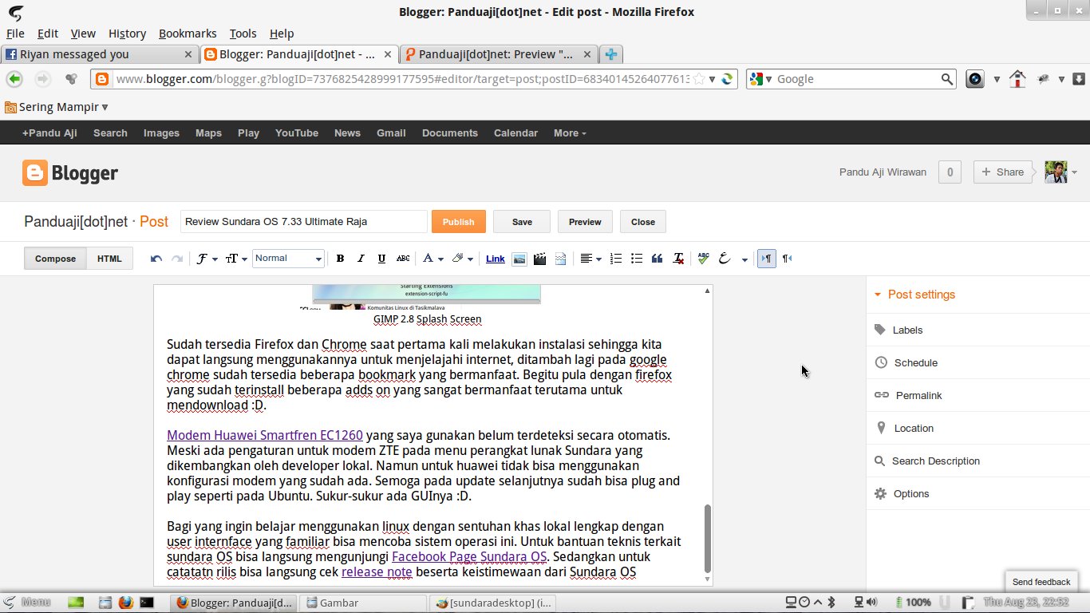1090x613 pixels.
Task: Open the text alignment dropdown
Action: pyautogui.click(x=590, y=259)
